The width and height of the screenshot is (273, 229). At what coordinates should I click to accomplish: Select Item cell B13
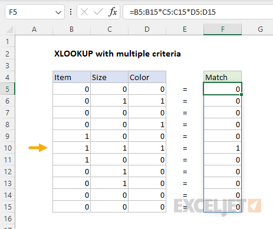tap(71, 183)
